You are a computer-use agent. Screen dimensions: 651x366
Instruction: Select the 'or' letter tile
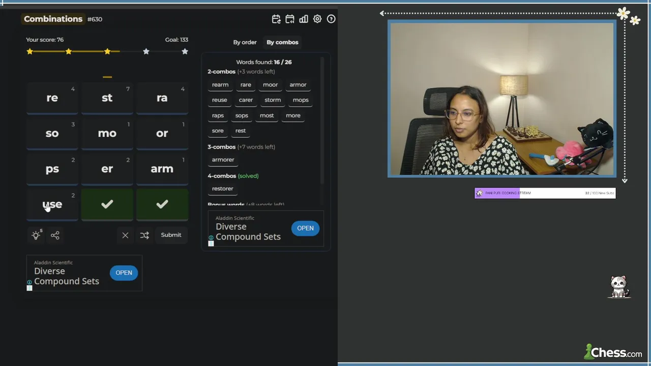click(162, 134)
